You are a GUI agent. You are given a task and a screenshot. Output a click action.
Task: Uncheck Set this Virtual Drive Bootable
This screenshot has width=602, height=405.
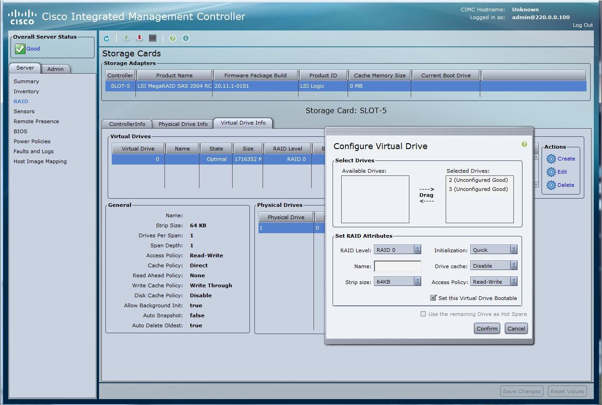coord(433,298)
